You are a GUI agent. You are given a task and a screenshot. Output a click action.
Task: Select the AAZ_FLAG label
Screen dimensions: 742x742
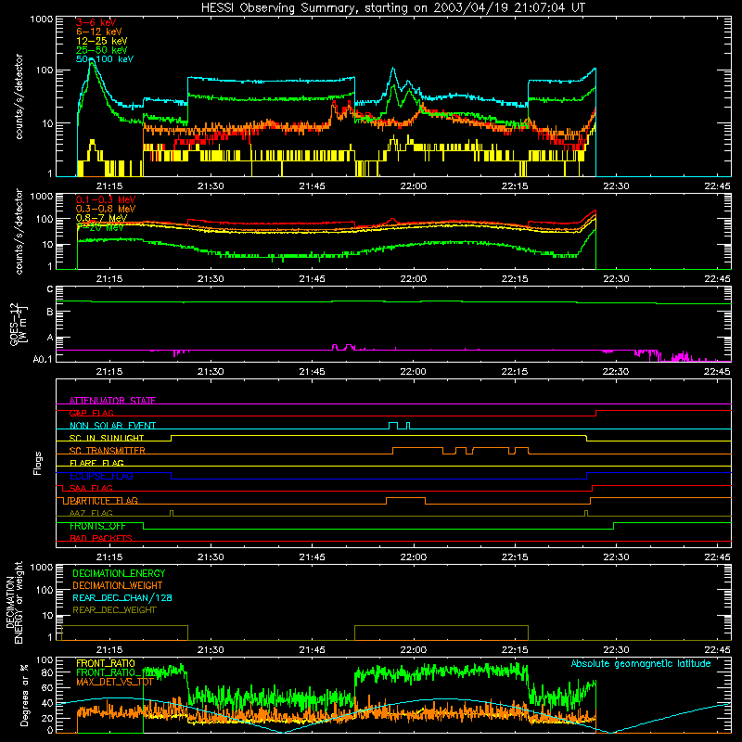point(91,513)
